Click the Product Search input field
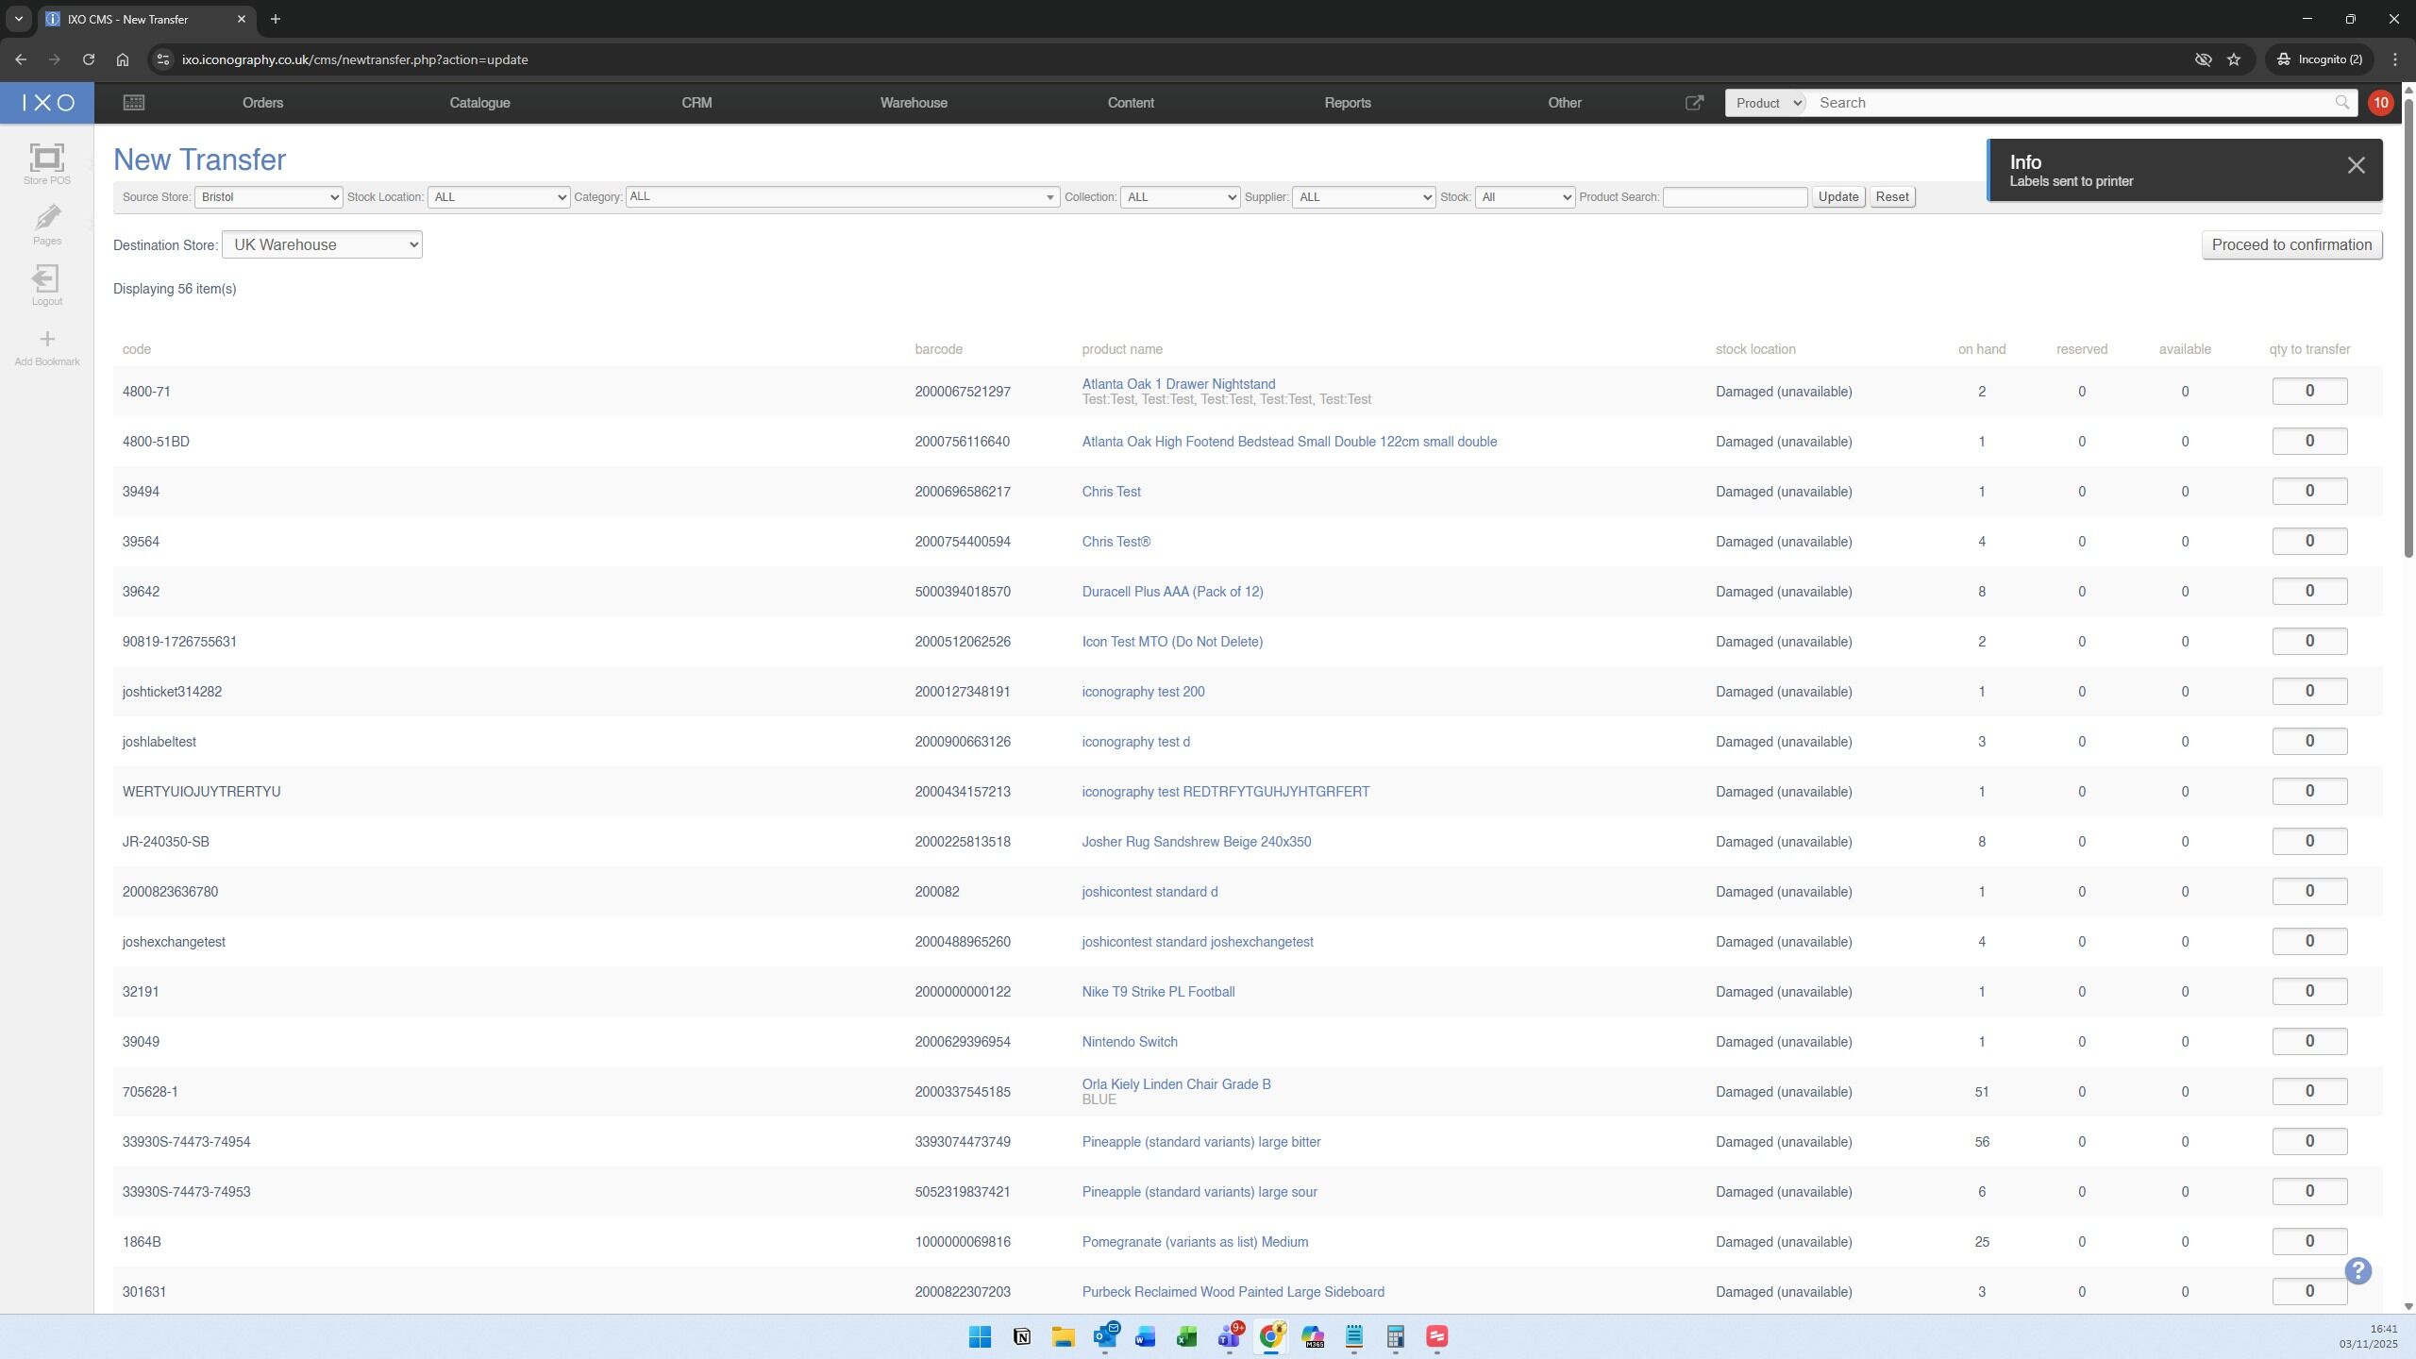2416x1359 pixels. pos(1735,197)
